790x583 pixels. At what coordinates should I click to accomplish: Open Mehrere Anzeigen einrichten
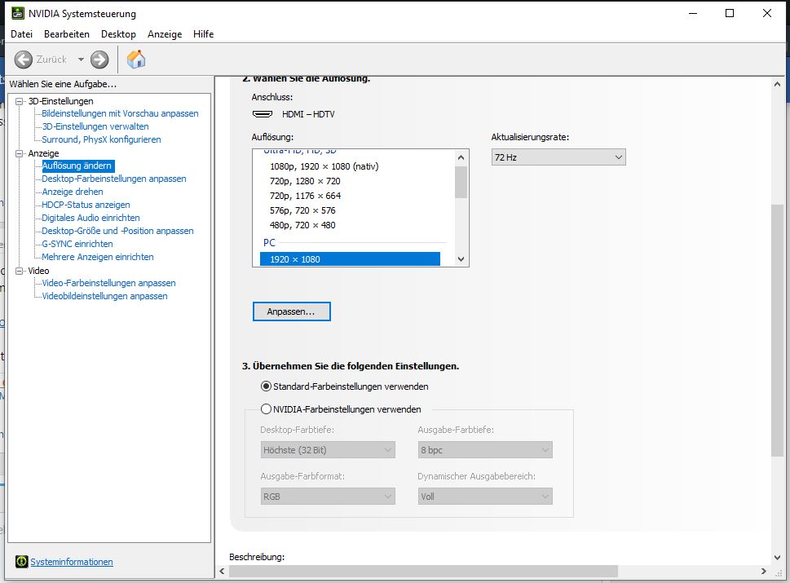[98, 257]
